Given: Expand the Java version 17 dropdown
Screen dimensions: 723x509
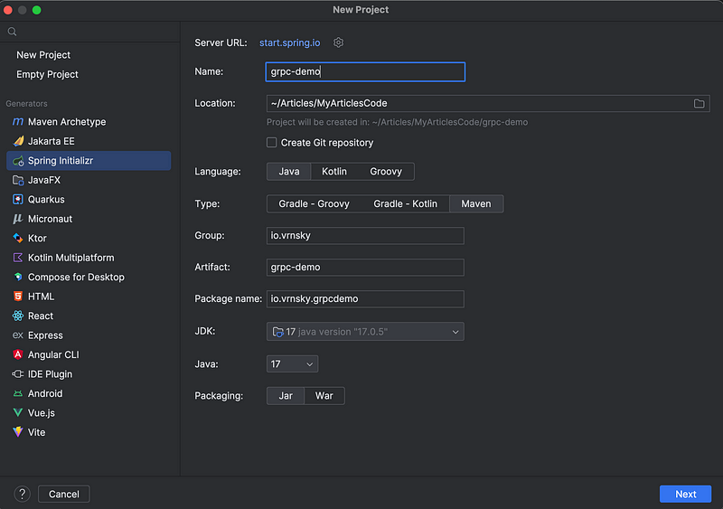Looking at the screenshot, I should tap(292, 364).
